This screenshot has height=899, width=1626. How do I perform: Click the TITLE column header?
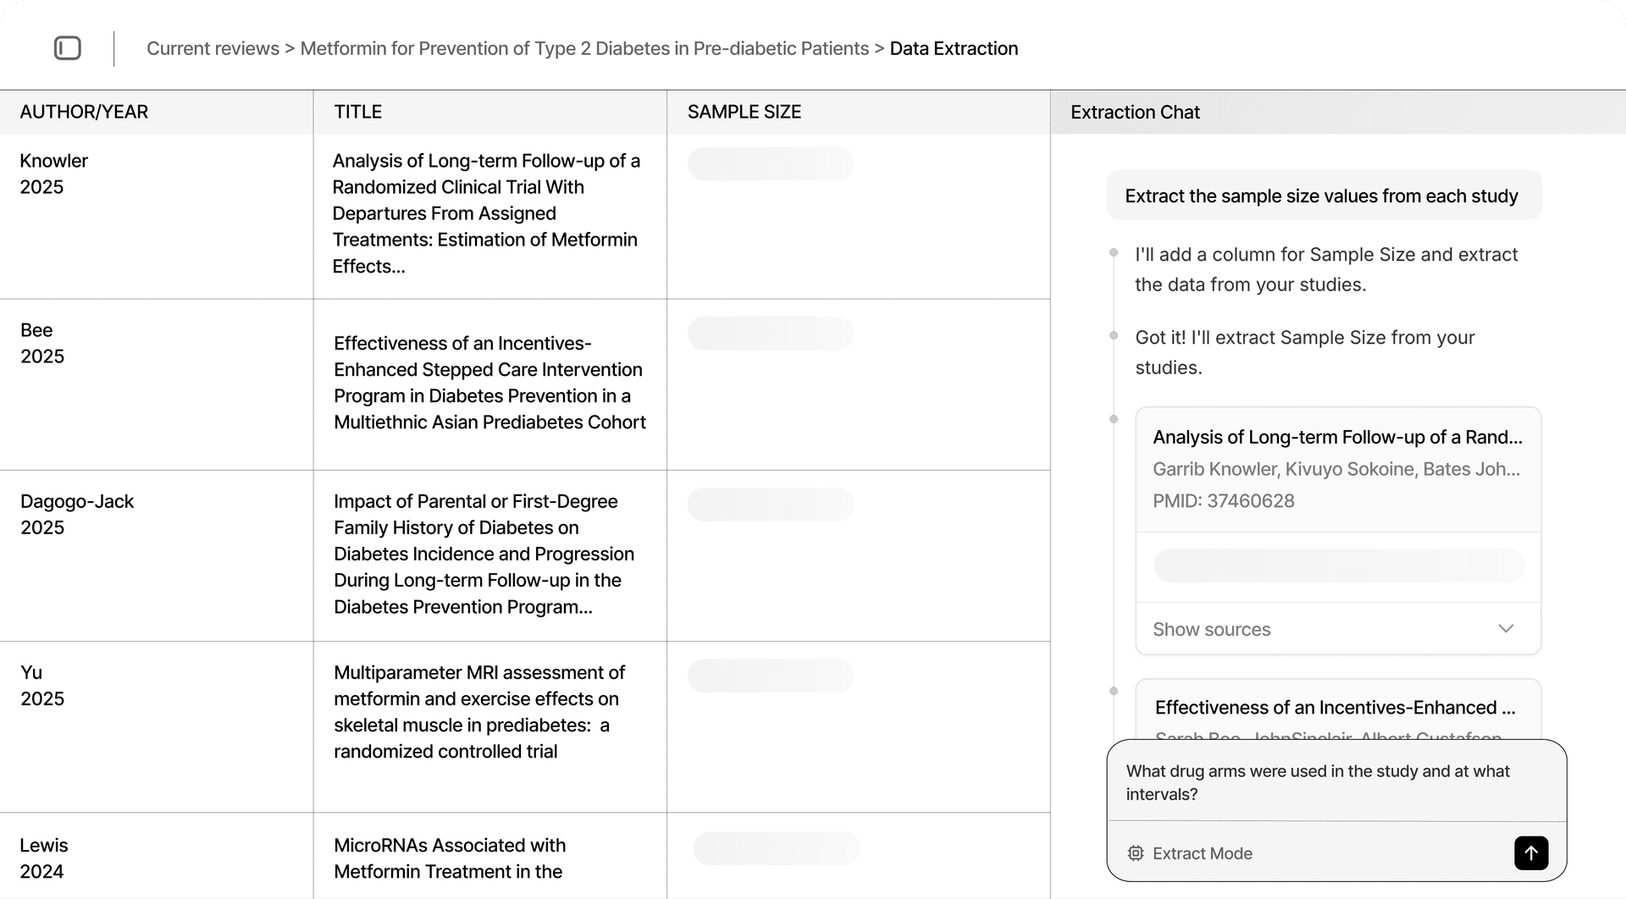(357, 112)
